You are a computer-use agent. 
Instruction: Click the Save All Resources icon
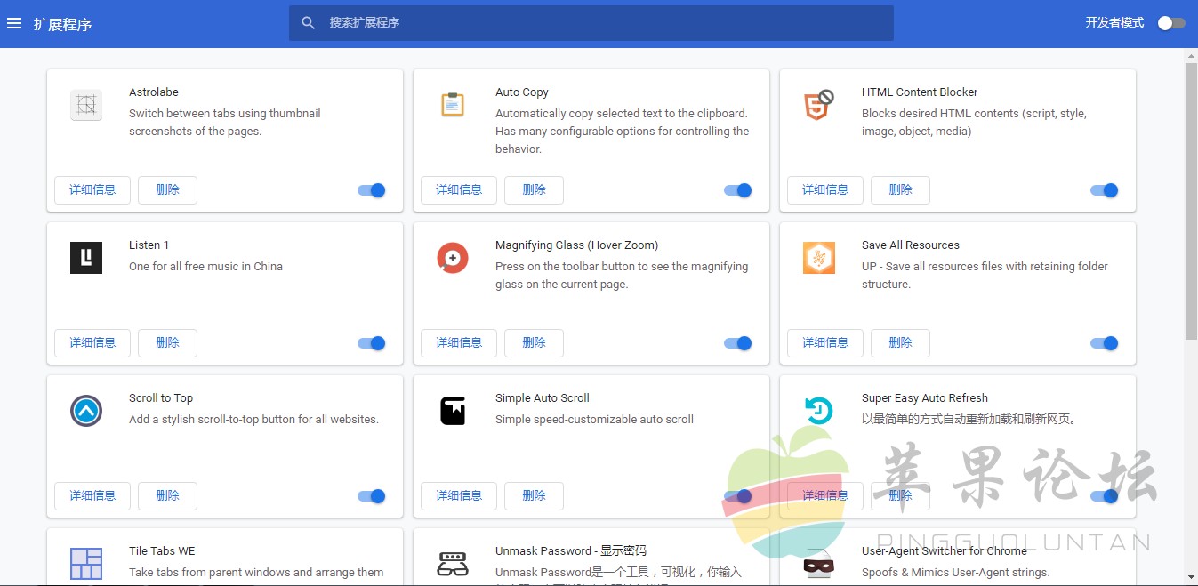(819, 258)
